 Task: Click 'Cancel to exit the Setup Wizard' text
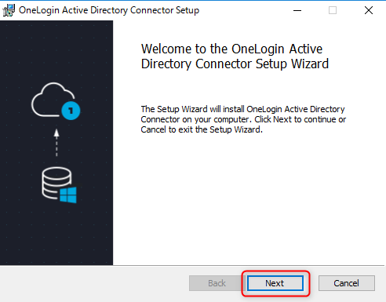coord(201,129)
